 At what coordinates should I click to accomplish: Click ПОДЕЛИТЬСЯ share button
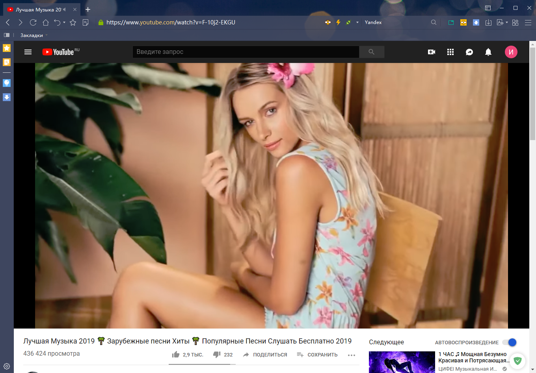(x=265, y=355)
